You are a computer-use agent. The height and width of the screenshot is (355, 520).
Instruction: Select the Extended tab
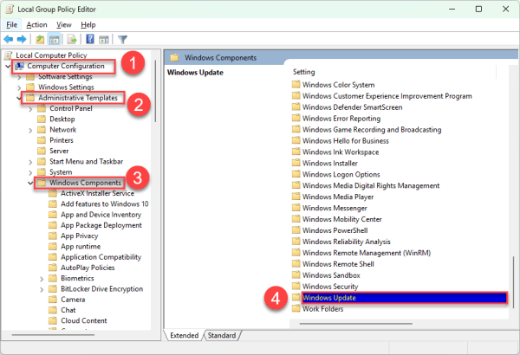click(x=184, y=335)
